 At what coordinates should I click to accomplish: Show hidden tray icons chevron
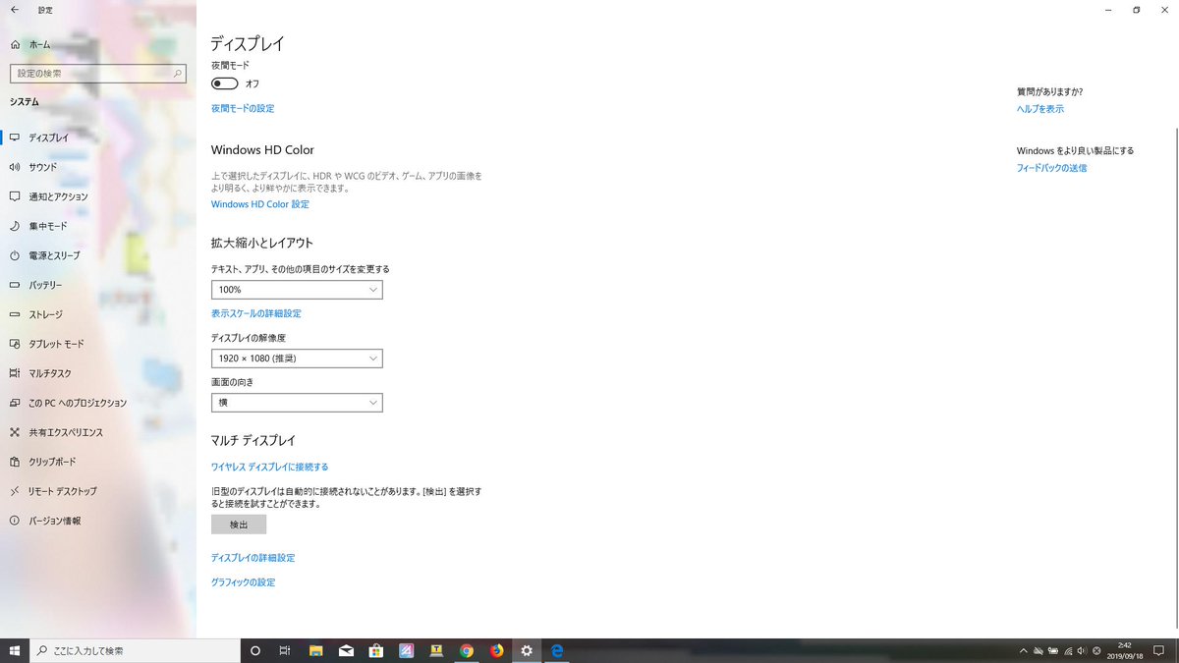[x=1023, y=650]
